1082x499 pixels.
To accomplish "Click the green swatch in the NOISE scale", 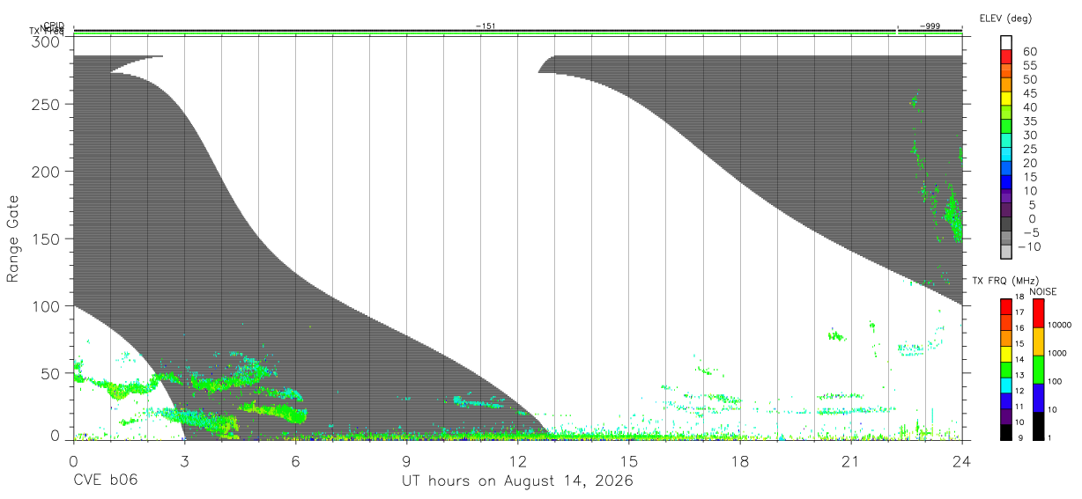I will tap(1038, 370).
